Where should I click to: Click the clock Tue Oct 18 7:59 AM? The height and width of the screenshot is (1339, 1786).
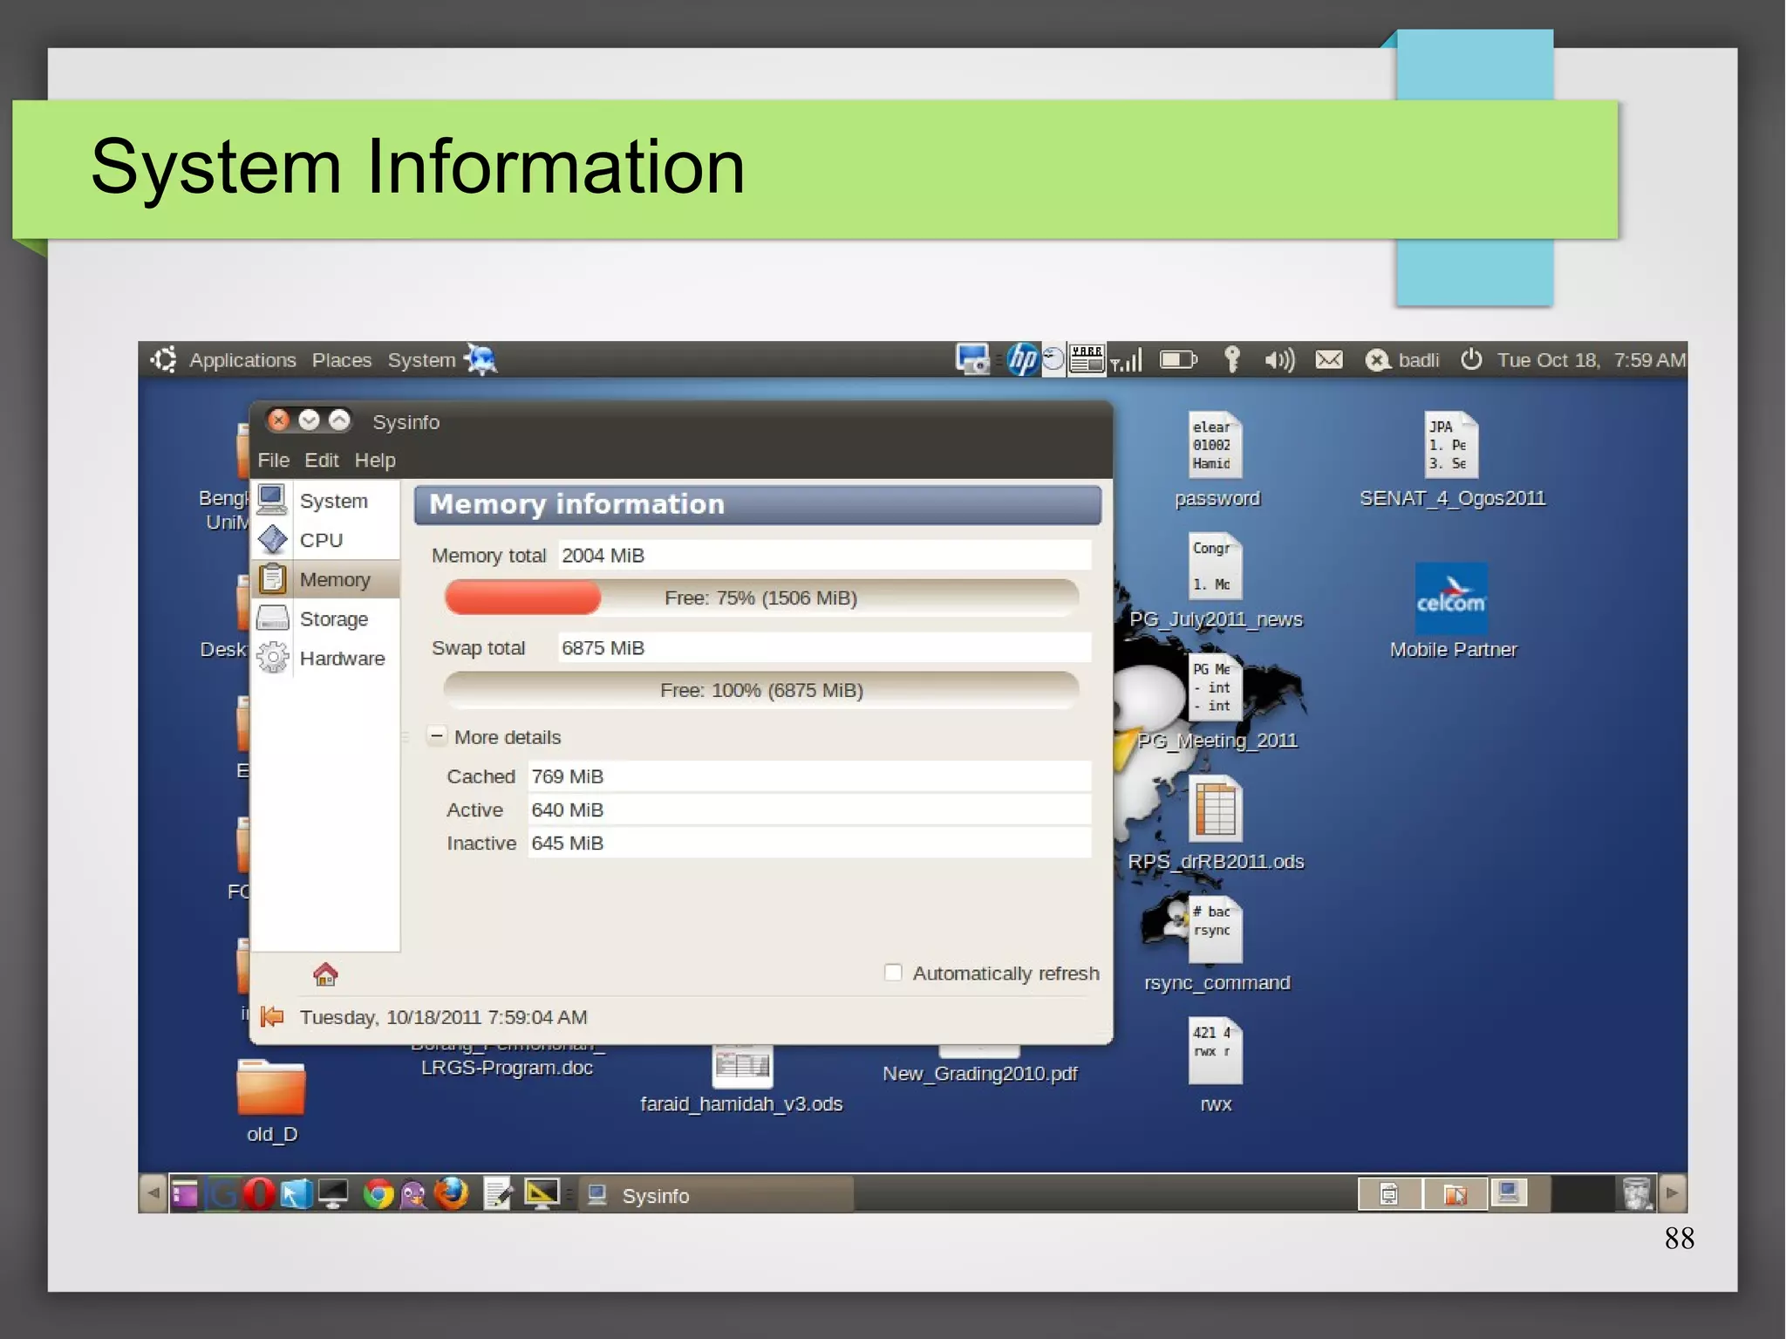(1591, 360)
